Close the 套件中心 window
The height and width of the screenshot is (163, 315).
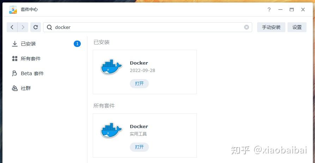[303, 10]
